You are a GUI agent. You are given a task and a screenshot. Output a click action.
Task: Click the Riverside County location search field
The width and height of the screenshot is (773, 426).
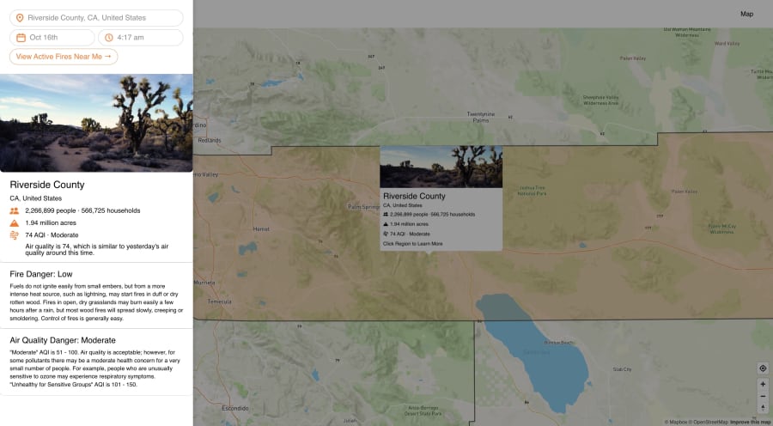pyautogui.click(x=96, y=18)
